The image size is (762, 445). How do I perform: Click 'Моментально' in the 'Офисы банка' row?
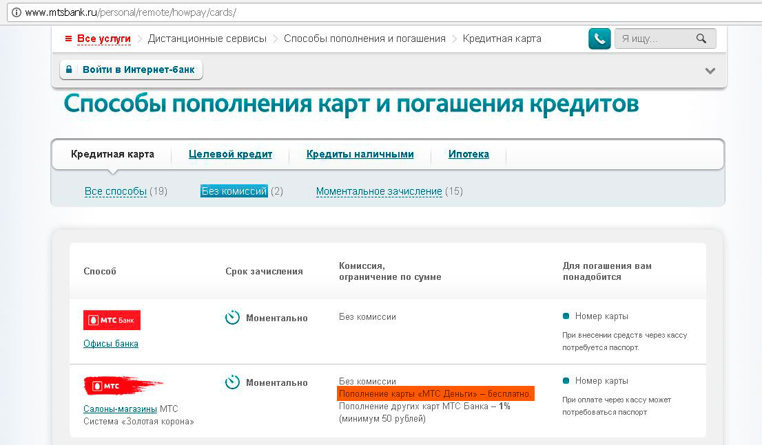277,318
